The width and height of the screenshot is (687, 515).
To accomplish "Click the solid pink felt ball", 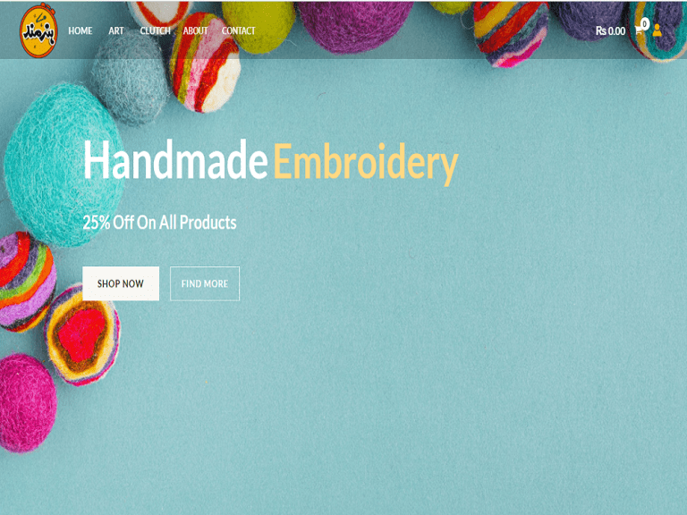I will [x=27, y=403].
